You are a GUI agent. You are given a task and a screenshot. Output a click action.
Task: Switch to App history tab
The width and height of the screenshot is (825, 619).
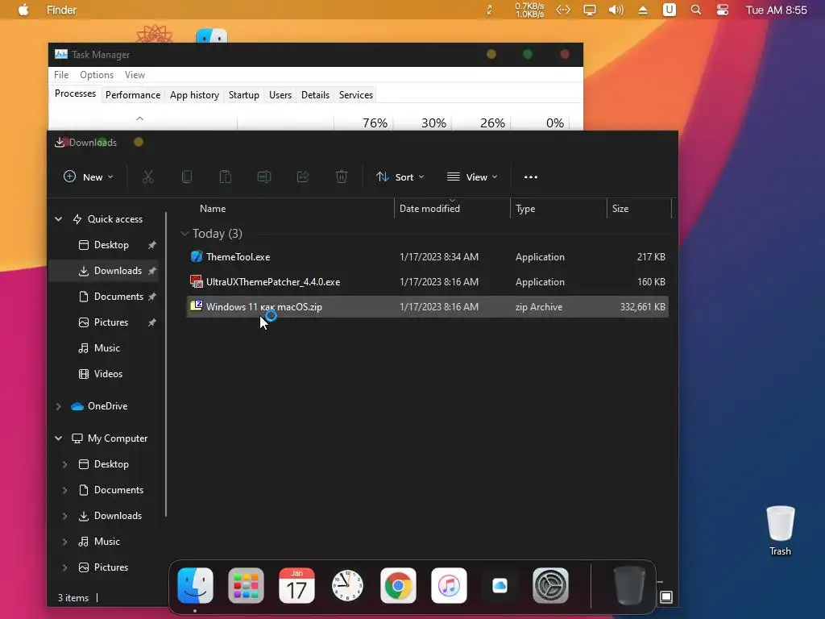(194, 95)
